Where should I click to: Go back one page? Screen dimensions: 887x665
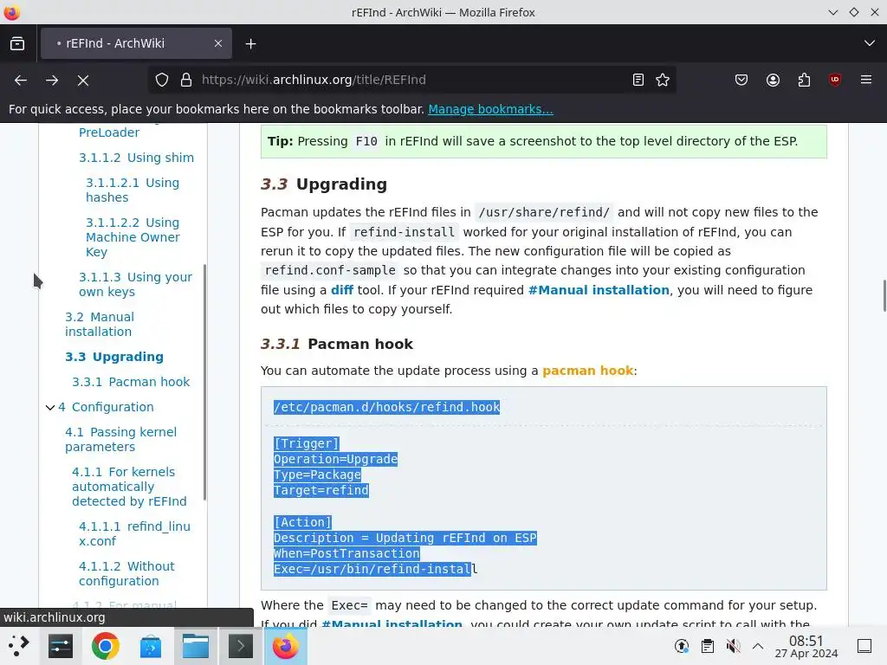click(x=21, y=81)
